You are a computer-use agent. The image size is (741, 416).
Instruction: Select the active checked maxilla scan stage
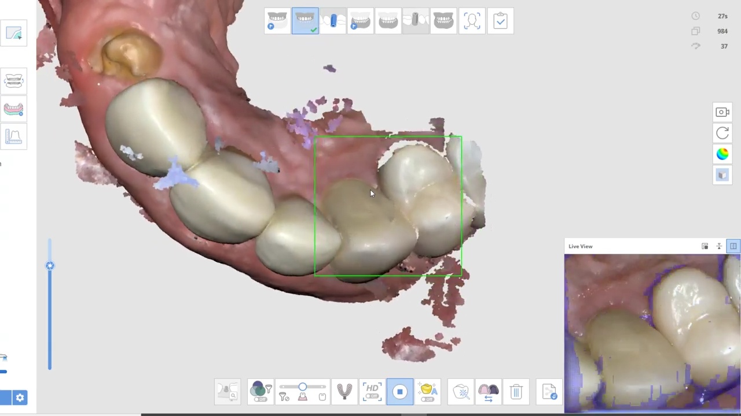click(x=305, y=21)
